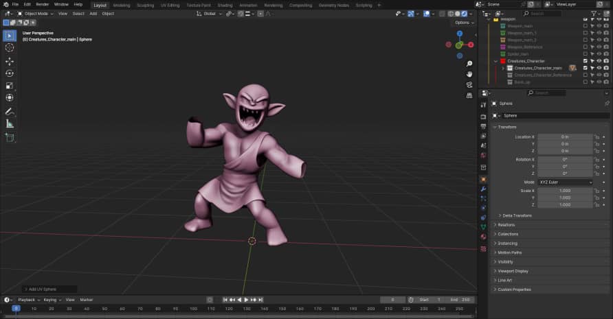Choose the Measure tool
The width and height of the screenshot is (613, 319).
pos(10,123)
